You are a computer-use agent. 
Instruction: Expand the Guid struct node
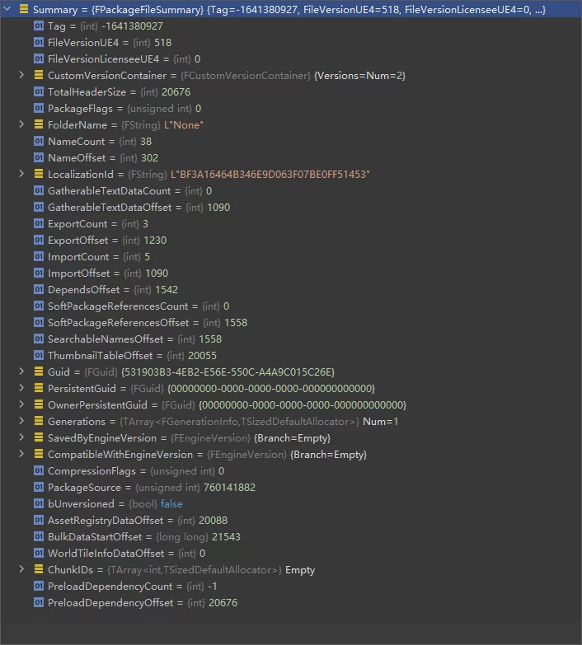pos(22,372)
